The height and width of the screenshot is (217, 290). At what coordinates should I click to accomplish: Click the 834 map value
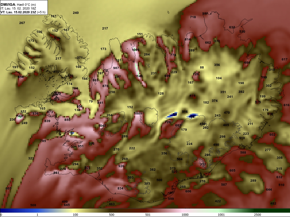pyautogui.click(x=120, y=188)
